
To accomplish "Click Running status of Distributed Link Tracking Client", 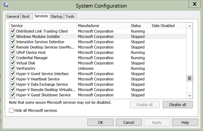I will pos(138,31).
